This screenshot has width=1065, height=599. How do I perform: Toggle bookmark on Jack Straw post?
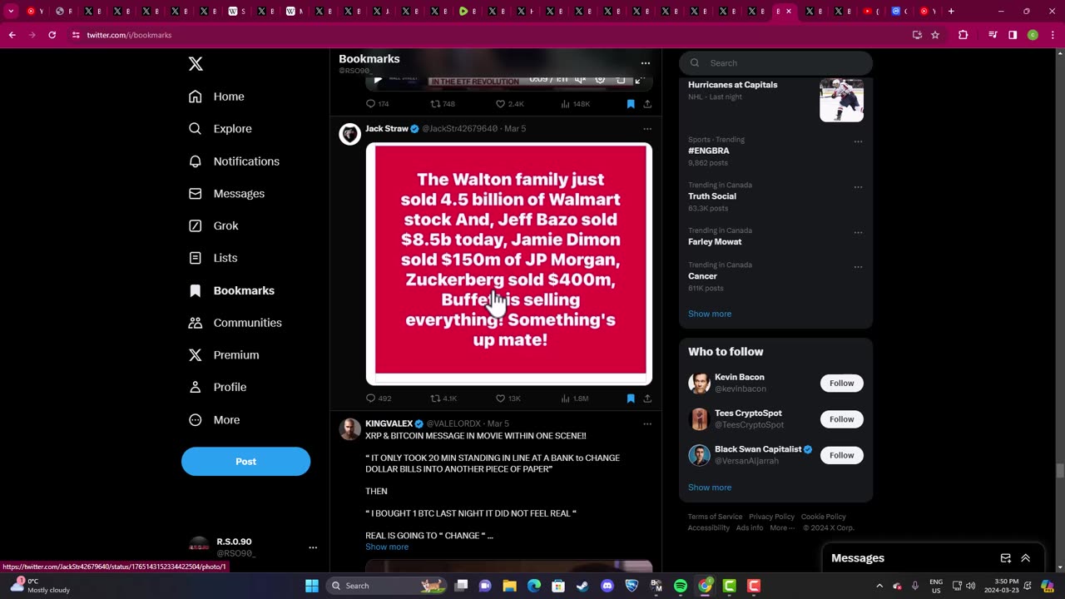(x=631, y=399)
